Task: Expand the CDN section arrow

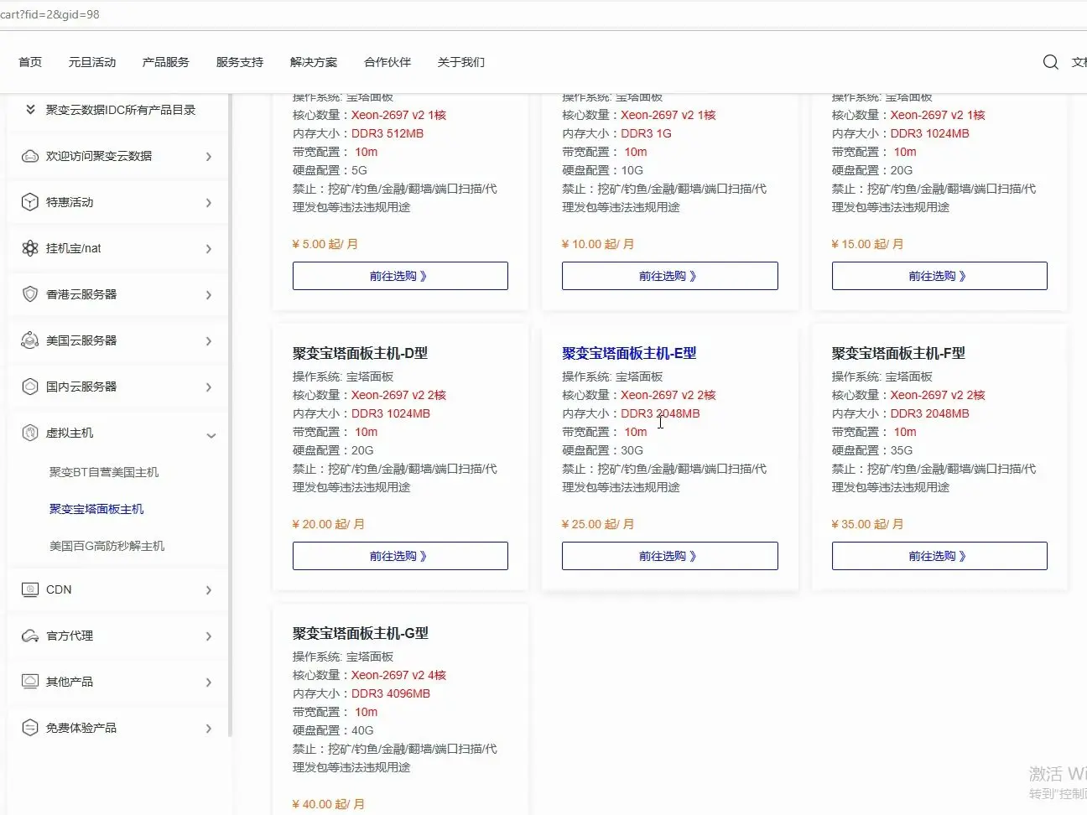Action: [x=209, y=590]
